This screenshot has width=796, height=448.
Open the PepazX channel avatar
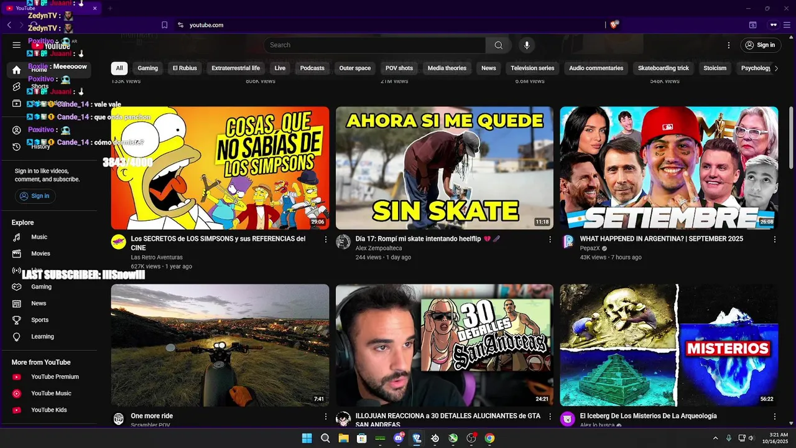click(567, 242)
